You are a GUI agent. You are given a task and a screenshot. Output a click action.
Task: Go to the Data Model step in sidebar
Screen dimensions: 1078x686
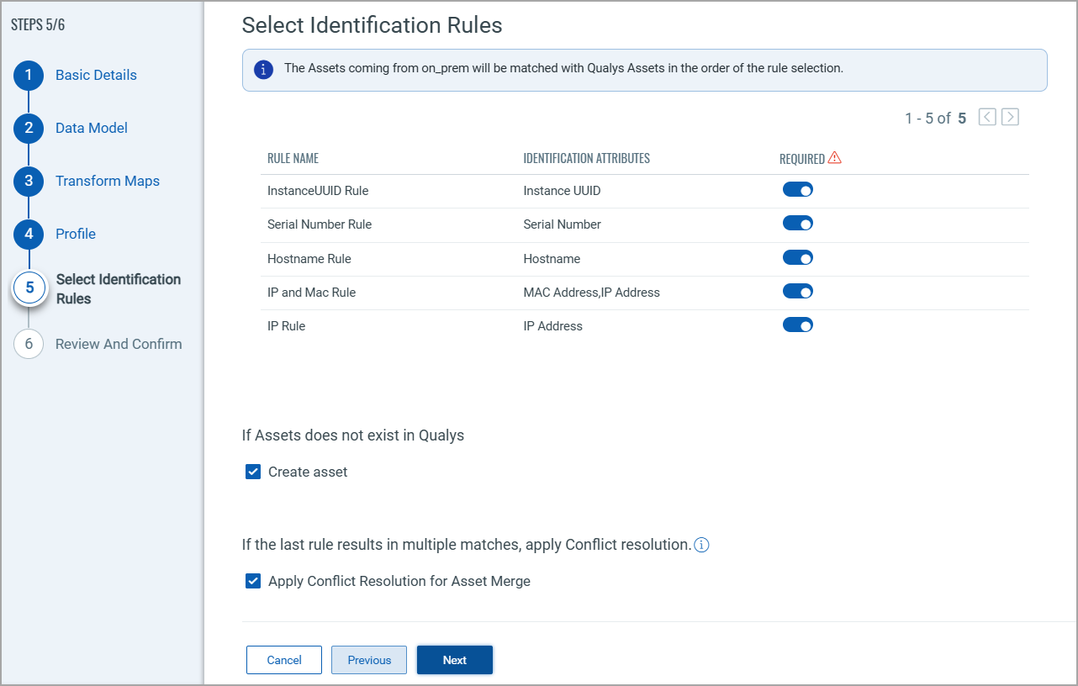tap(28, 128)
